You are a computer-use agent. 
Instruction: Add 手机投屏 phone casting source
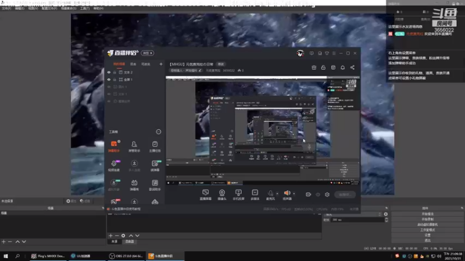click(238, 195)
